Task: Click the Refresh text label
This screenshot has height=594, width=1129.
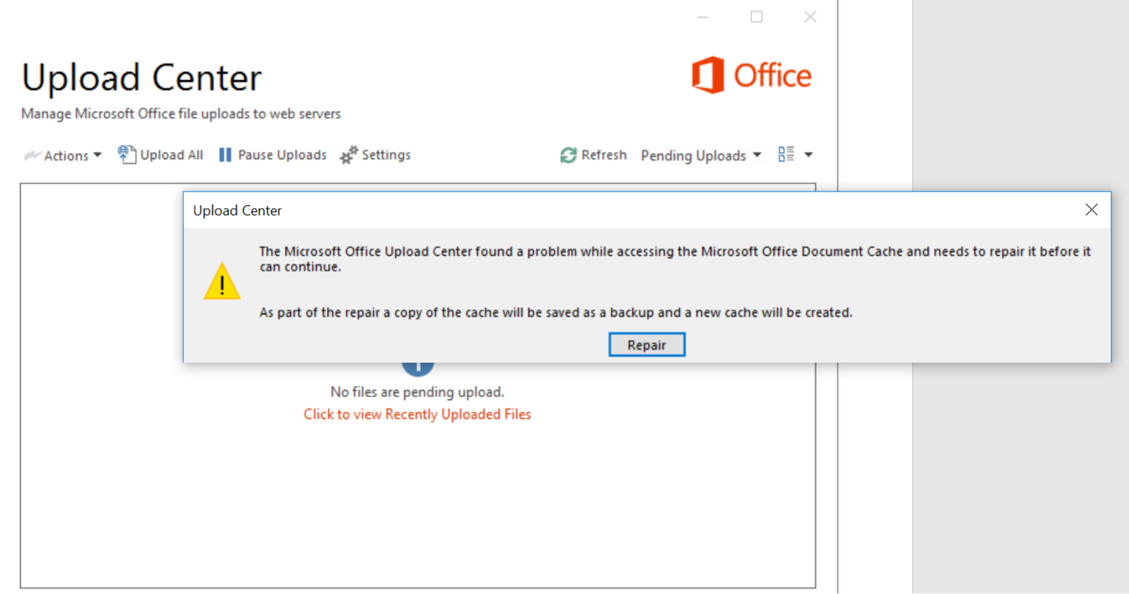Action: coord(604,155)
